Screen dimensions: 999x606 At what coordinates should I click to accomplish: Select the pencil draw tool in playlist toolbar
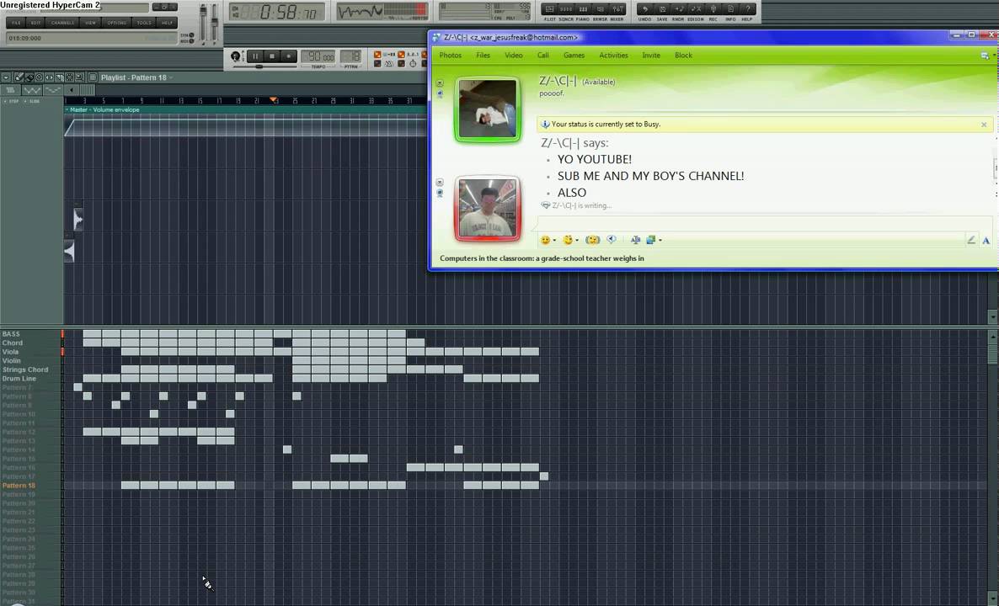click(19, 77)
